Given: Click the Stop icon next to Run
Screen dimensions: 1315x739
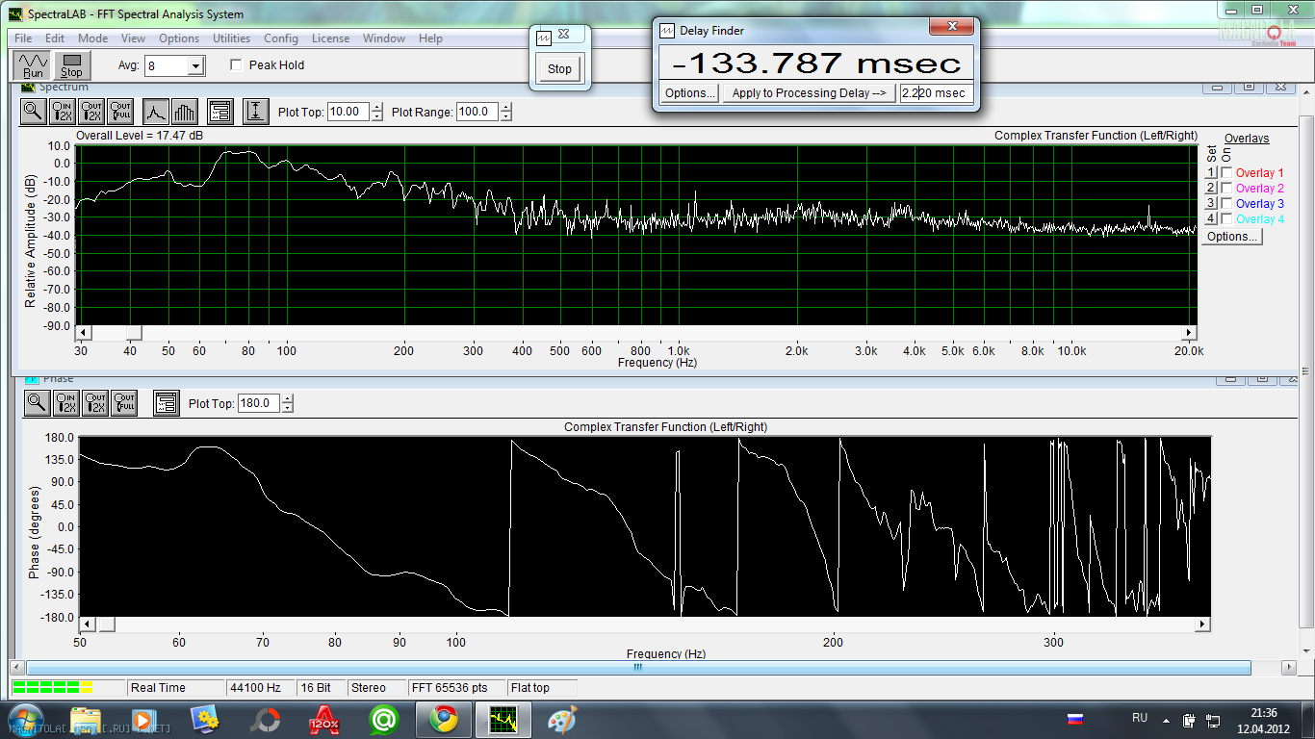Looking at the screenshot, I should pos(71,65).
